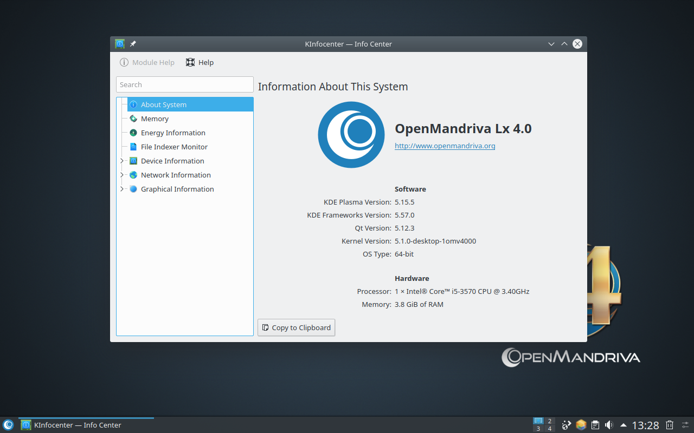Click the OpenMandriva application launcher icon
The image size is (694, 433).
click(8, 425)
